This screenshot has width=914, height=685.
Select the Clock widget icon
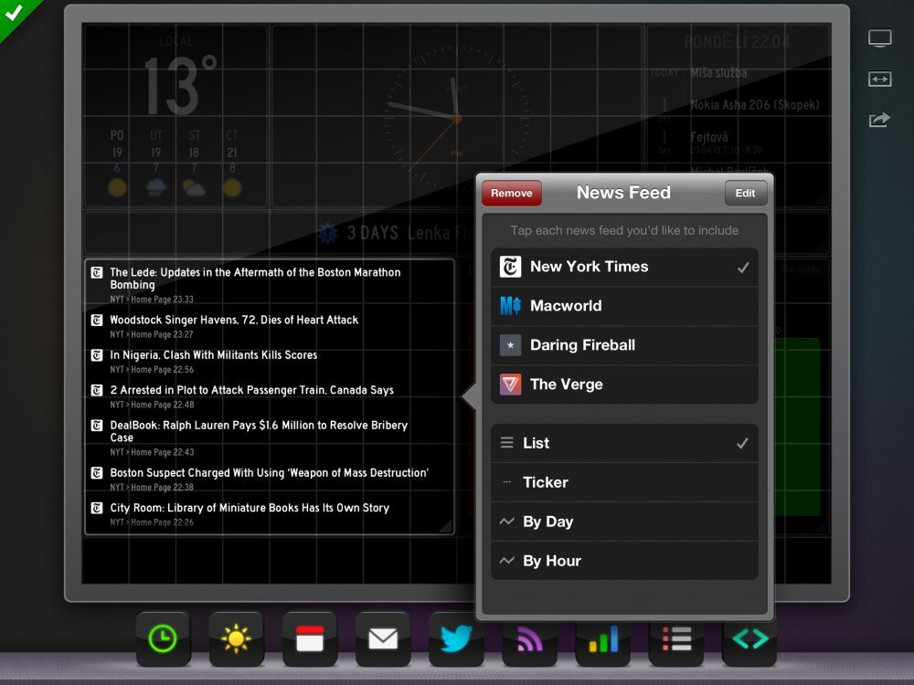164,639
